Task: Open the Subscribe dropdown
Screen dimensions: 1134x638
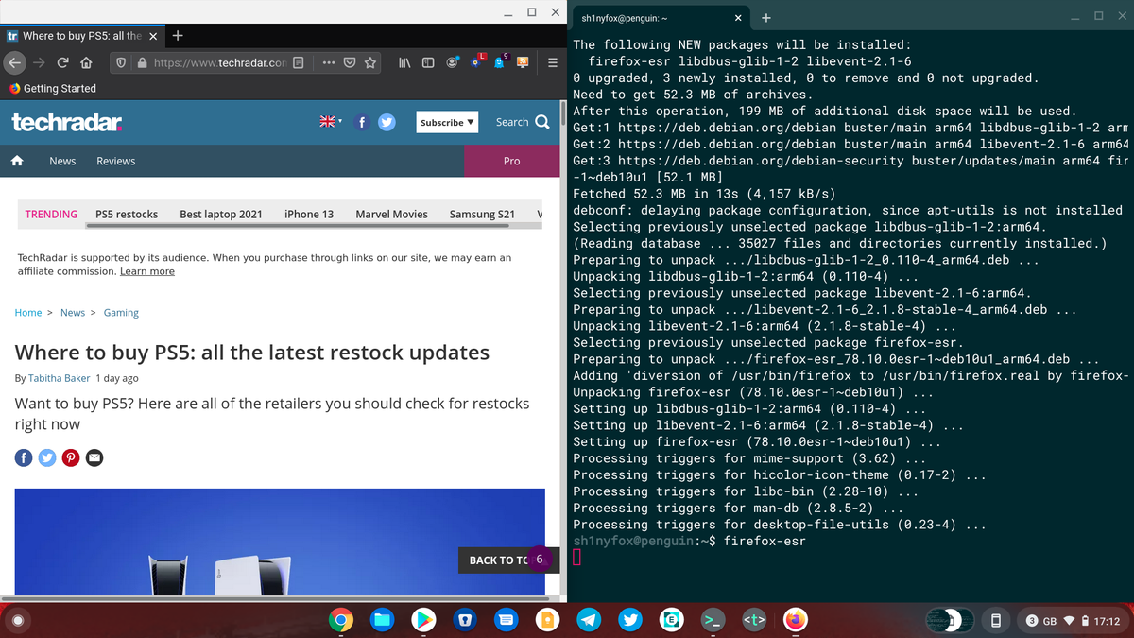Action: (x=446, y=121)
